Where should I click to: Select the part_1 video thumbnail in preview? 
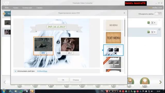click(43, 44)
